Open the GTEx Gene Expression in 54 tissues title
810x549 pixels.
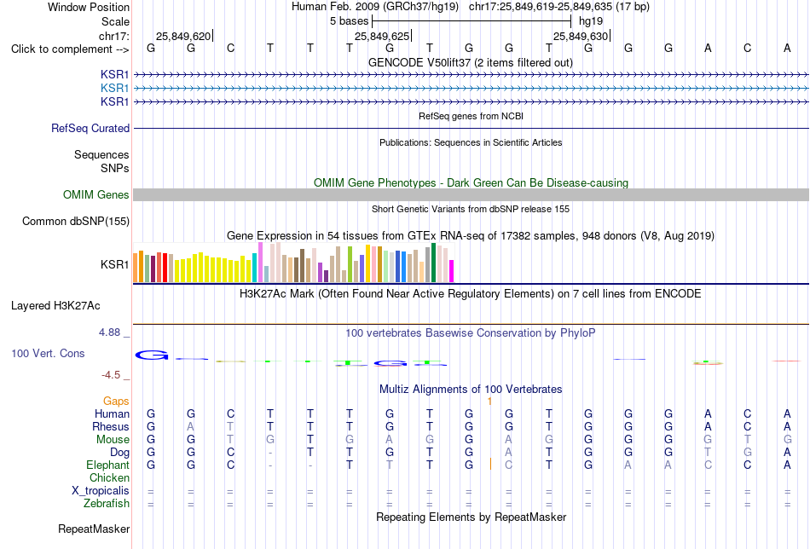[x=471, y=236]
